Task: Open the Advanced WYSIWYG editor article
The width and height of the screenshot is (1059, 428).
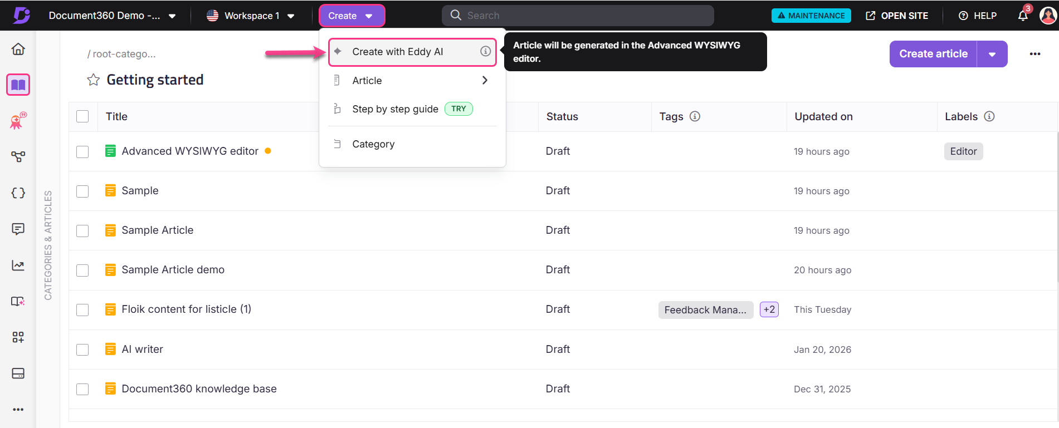Action: pos(190,151)
